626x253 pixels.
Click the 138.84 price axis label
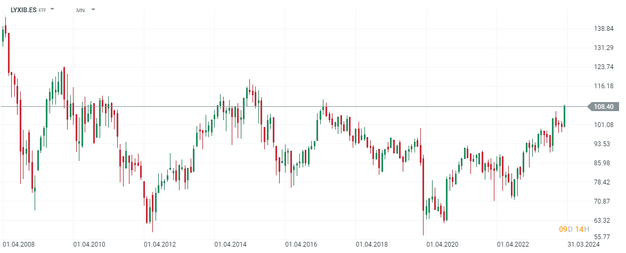[x=603, y=29]
